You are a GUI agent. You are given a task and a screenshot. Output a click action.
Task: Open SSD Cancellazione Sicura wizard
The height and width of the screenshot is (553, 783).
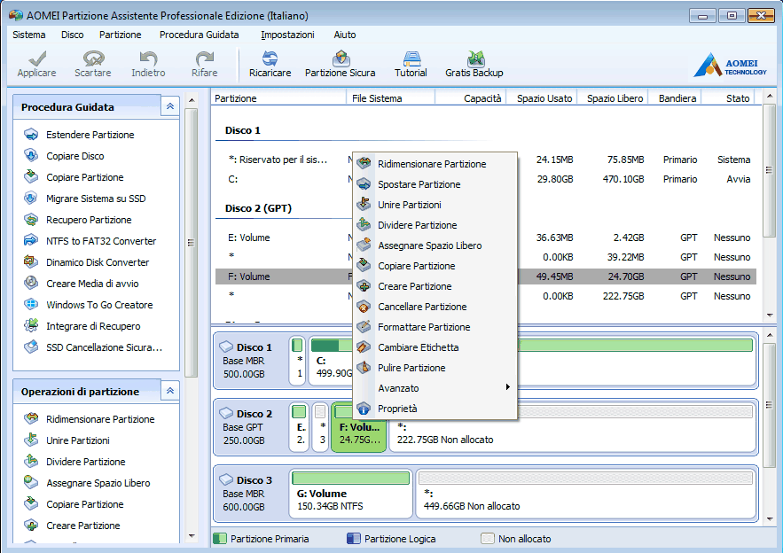(x=104, y=347)
